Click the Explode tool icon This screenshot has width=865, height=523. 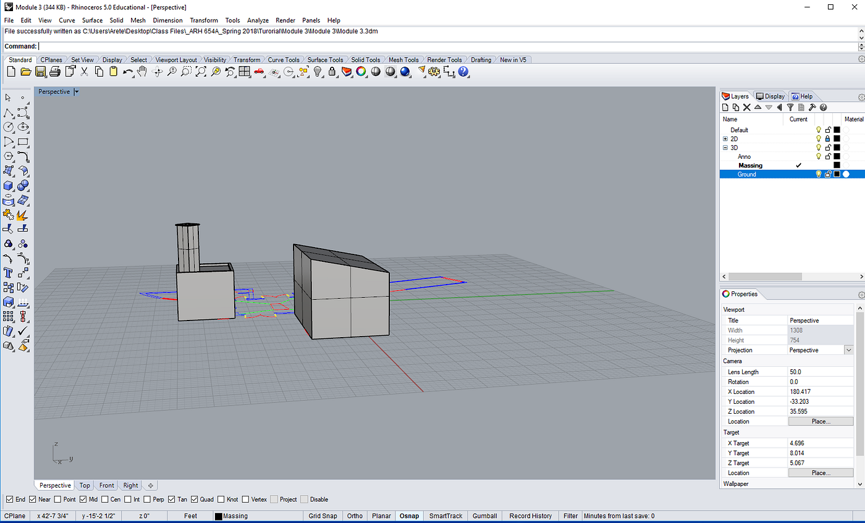point(23,215)
